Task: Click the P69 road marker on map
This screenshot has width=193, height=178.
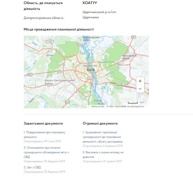Action: coord(80,45)
